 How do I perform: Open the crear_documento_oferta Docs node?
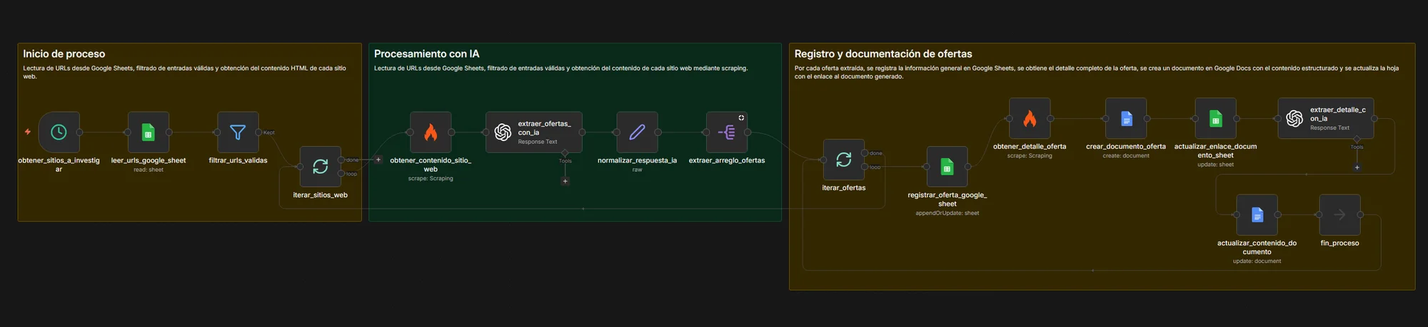(1126, 118)
